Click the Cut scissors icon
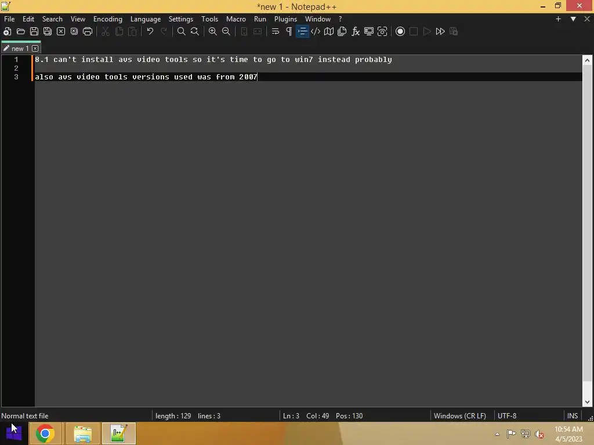The image size is (594, 445). (106, 31)
